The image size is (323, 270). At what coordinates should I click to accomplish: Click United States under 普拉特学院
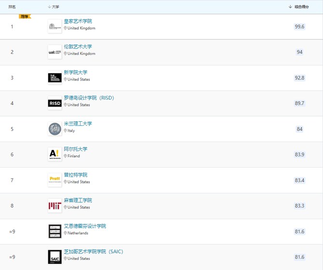click(79, 182)
